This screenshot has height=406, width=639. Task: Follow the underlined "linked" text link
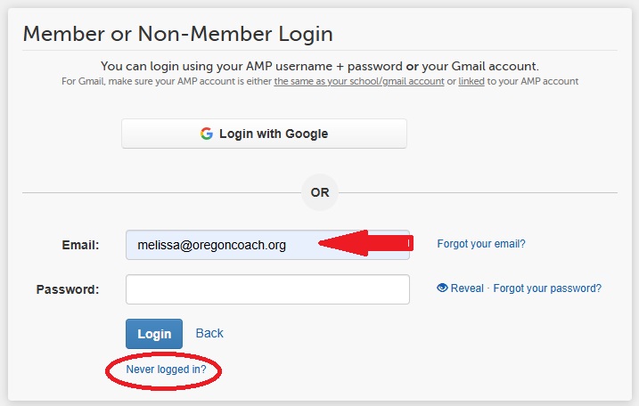coord(472,81)
